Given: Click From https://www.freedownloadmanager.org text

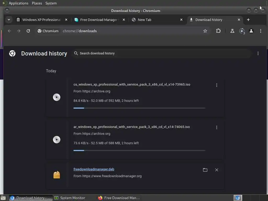Looking at the screenshot, I should point(108,176).
